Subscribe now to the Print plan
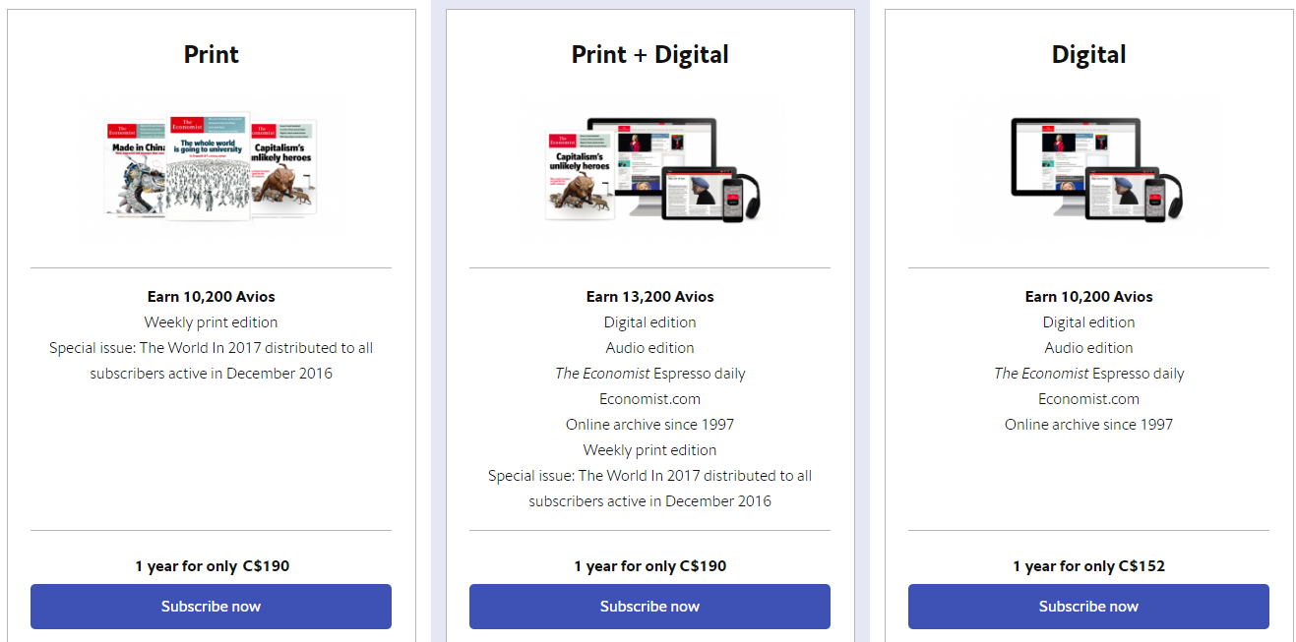This screenshot has width=1296, height=642. [211, 607]
